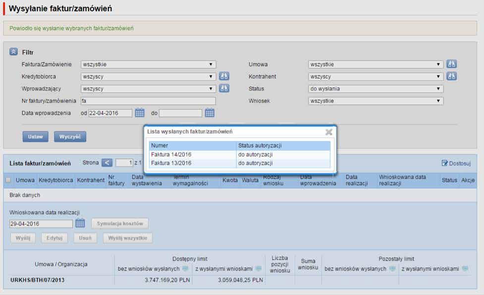Open the Status dropdown showing do wysłania
Image resolution: width=484 pixels, height=295 pixels.
376,88
